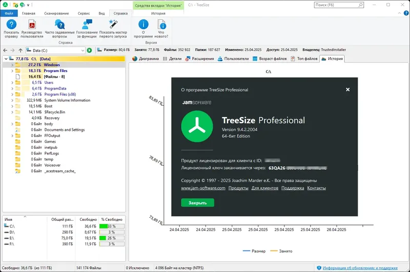
Task: Open the Контакты link
Action: click(316, 188)
